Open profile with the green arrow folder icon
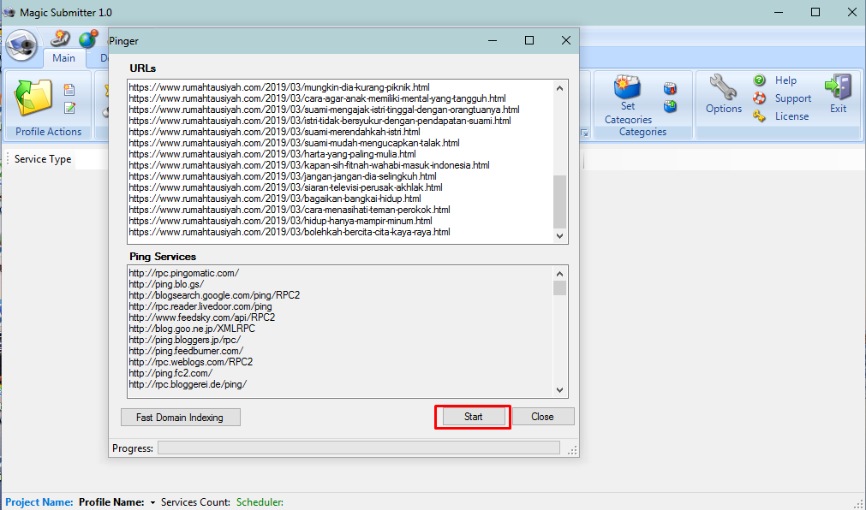The height and width of the screenshot is (510, 866). tap(33, 98)
